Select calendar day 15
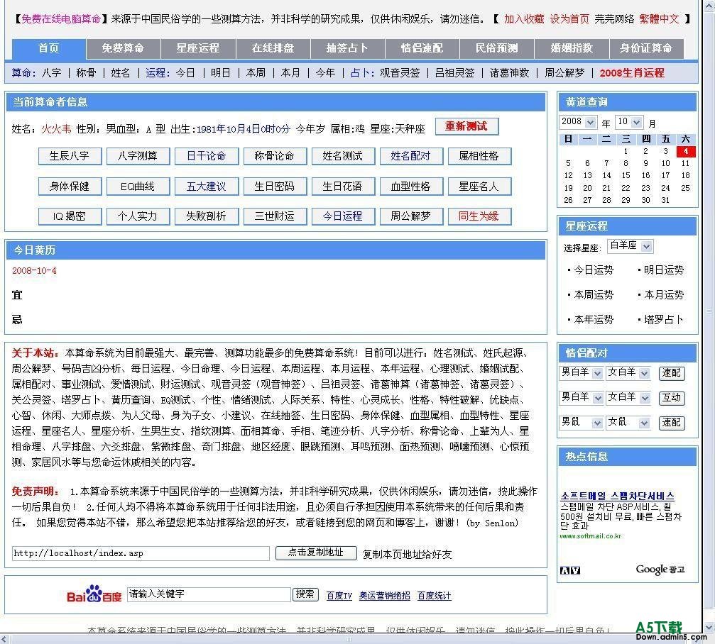The width and height of the screenshot is (715, 644). click(626, 175)
